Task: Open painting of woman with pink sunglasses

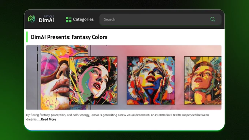Action: click(55, 77)
